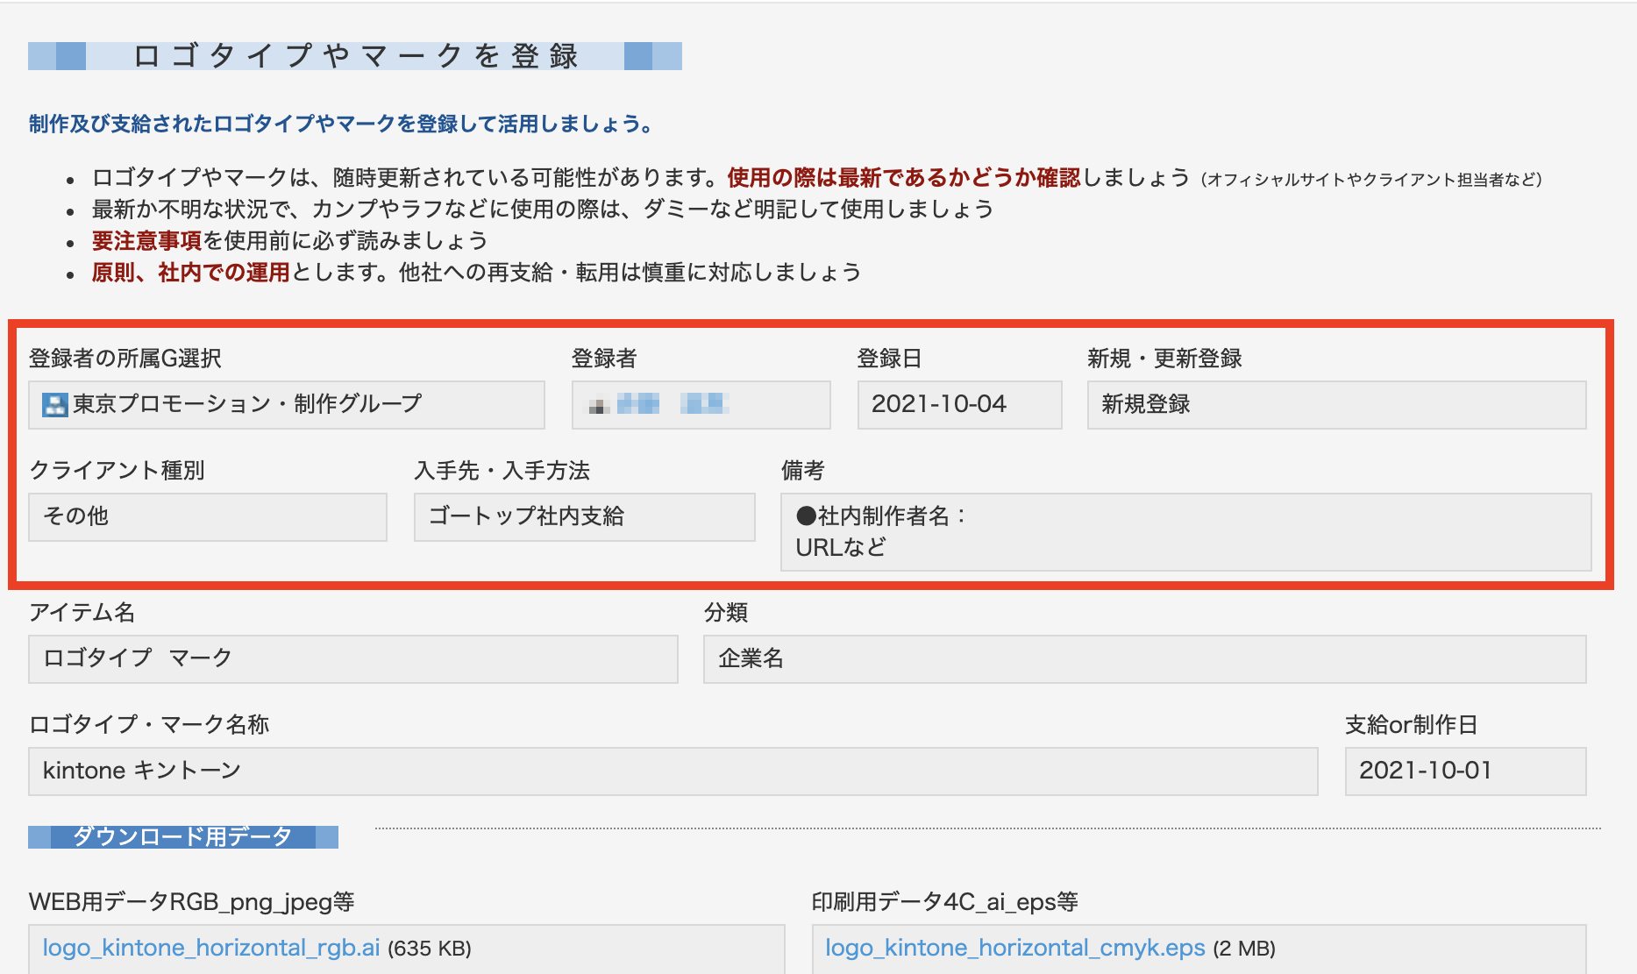Image resolution: width=1637 pixels, height=974 pixels.
Task: Click the 登録者 label
Action: pos(604,359)
